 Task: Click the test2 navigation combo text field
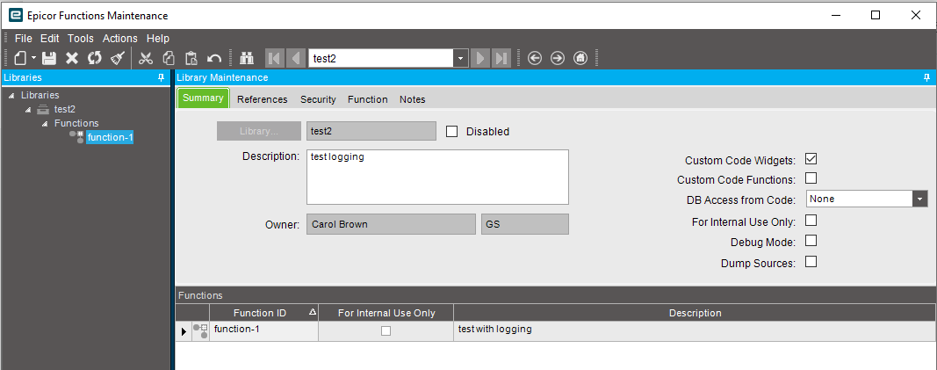381,59
